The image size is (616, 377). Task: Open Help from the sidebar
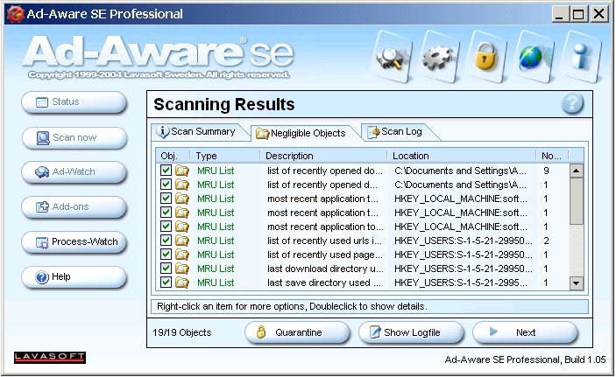click(74, 277)
